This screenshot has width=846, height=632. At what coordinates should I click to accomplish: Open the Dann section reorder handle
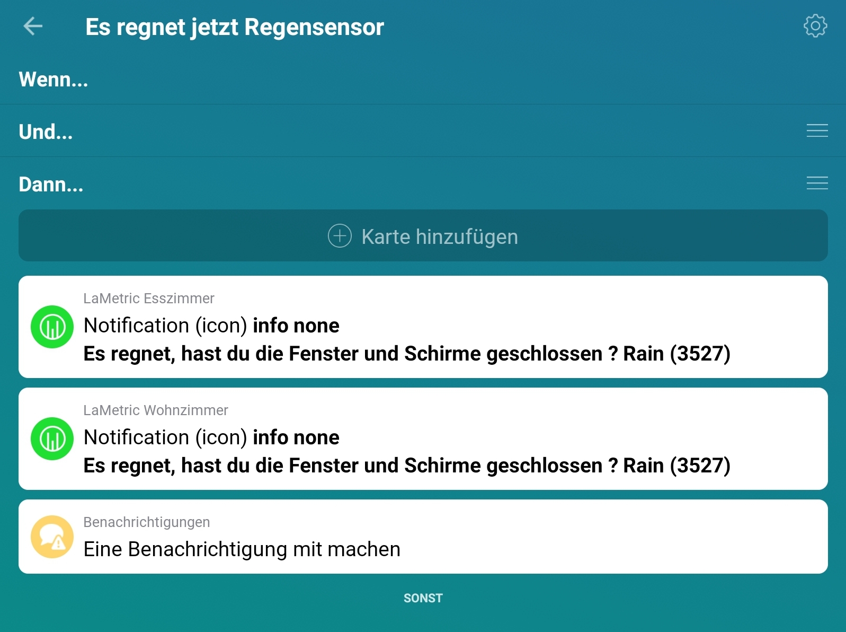coord(817,183)
